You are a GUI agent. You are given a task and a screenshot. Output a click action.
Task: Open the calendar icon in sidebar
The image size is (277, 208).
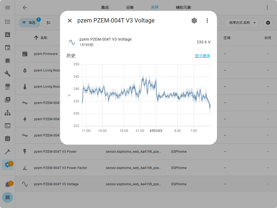[x=8, y=48]
